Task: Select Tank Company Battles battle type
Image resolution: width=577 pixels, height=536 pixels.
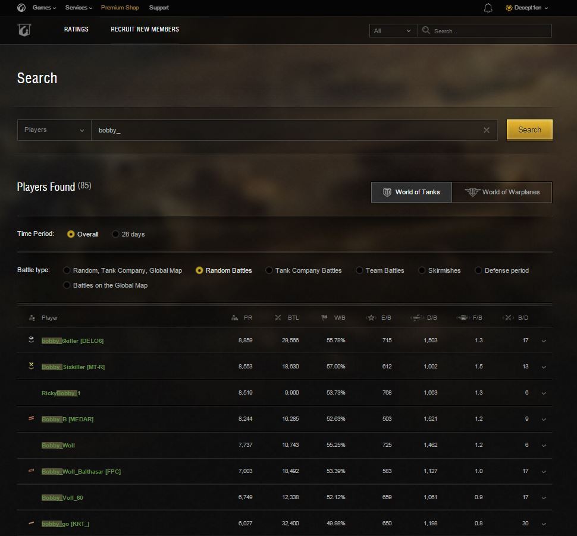Action: [x=269, y=270]
